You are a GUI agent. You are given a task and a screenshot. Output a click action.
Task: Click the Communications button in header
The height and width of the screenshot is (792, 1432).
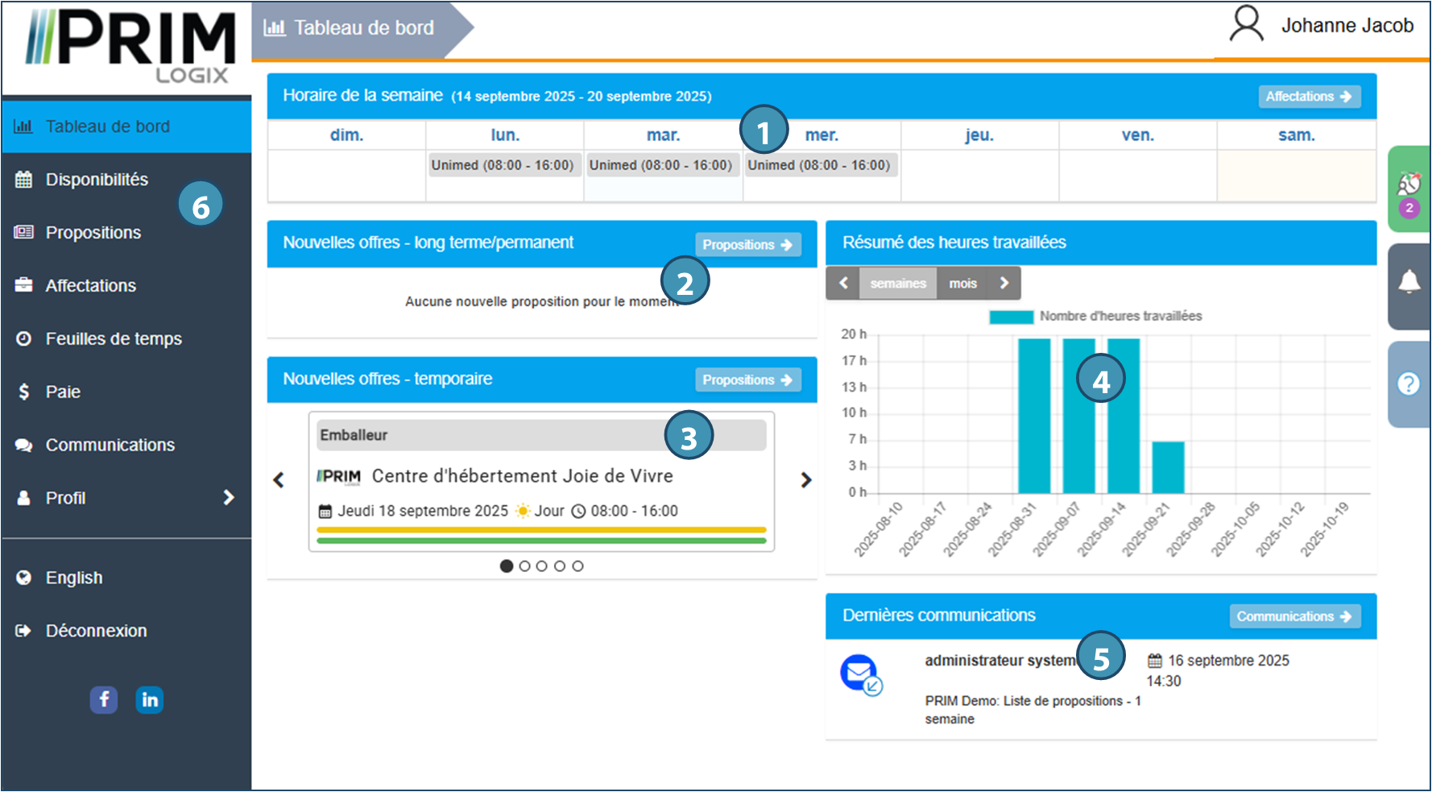pyautogui.click(x=1294, y=616)
